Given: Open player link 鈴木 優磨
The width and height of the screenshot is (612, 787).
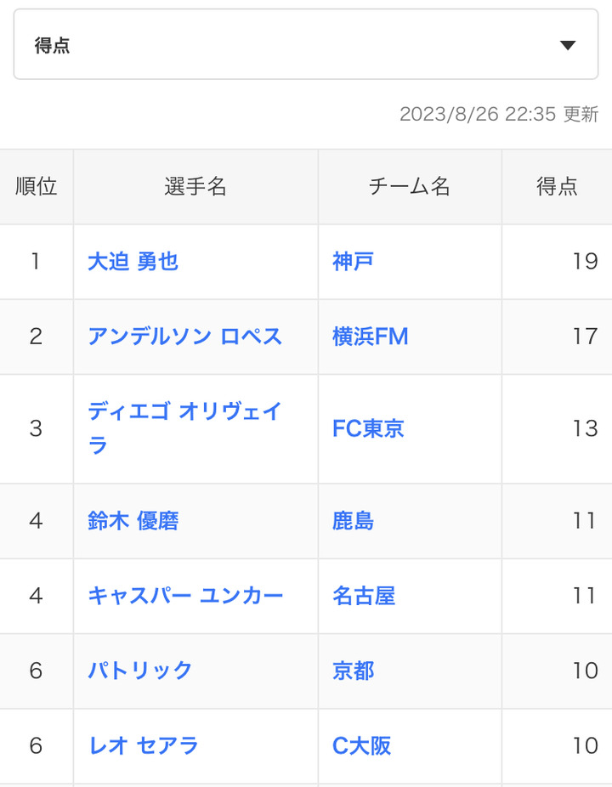Looking at the screenshot, I should [x=133, y=520].
